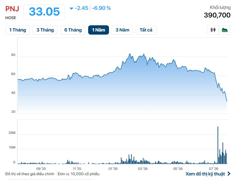236x180 pixels.
Task: Switch to candlestick chart view
Action: click(213, 30)
